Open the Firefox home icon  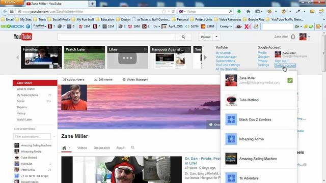click(248, 12)
